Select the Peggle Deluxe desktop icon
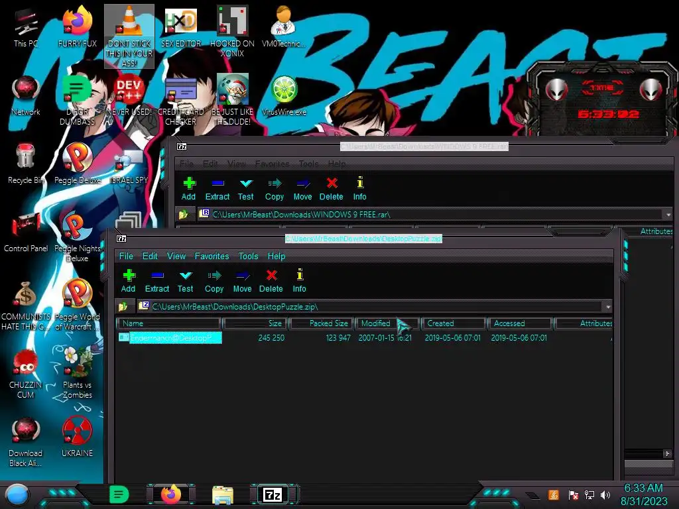 77,164
